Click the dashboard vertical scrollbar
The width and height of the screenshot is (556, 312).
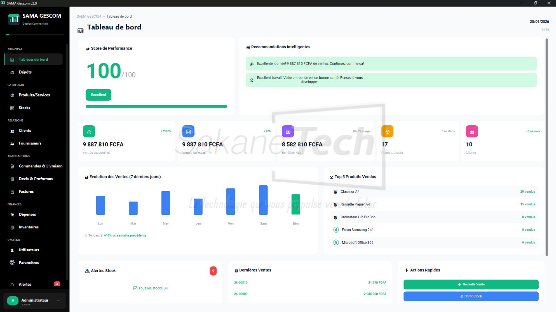(x=547, y=147)
